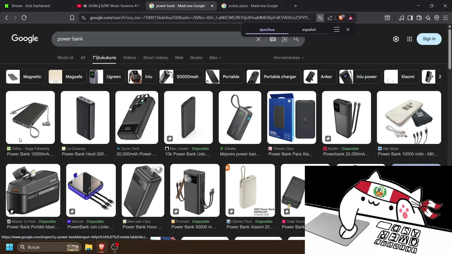
Task: Filter images by 50000mah chip
Action: (x=181, y=77)
